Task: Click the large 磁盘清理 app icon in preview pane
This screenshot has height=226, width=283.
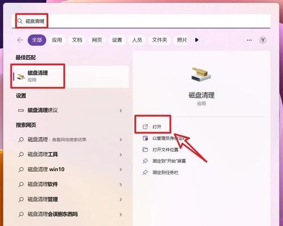Action: [x=201, y=75]
